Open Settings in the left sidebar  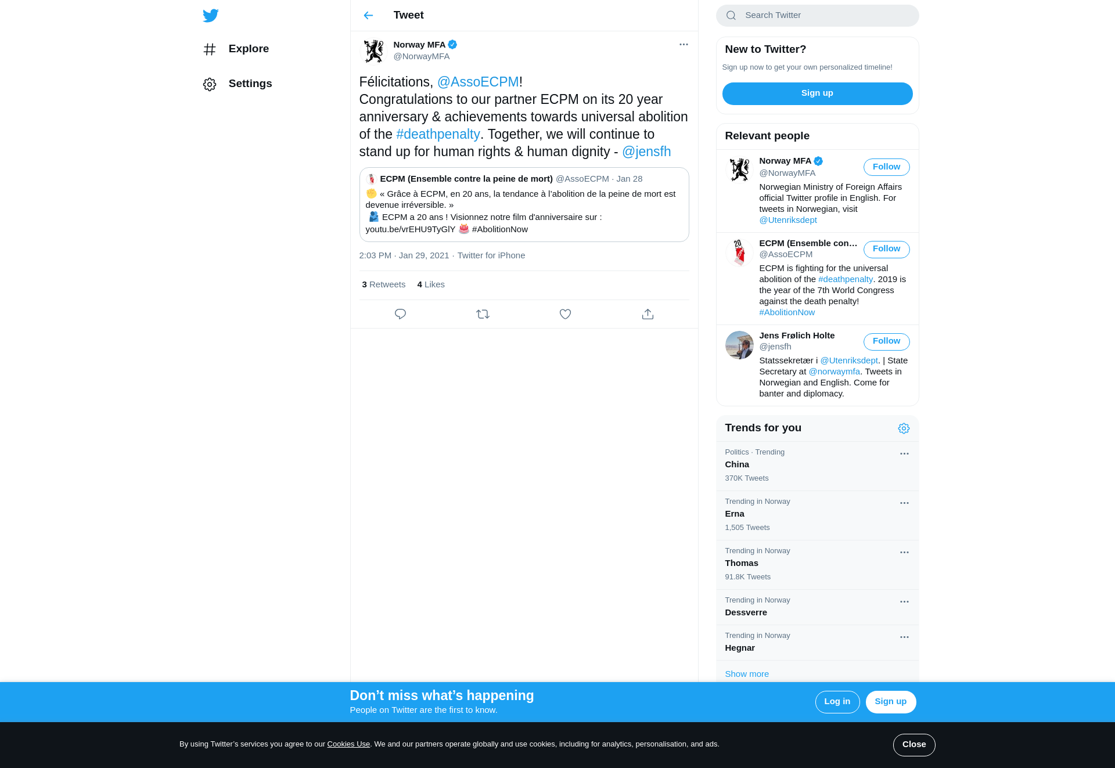tap(238, 84)
